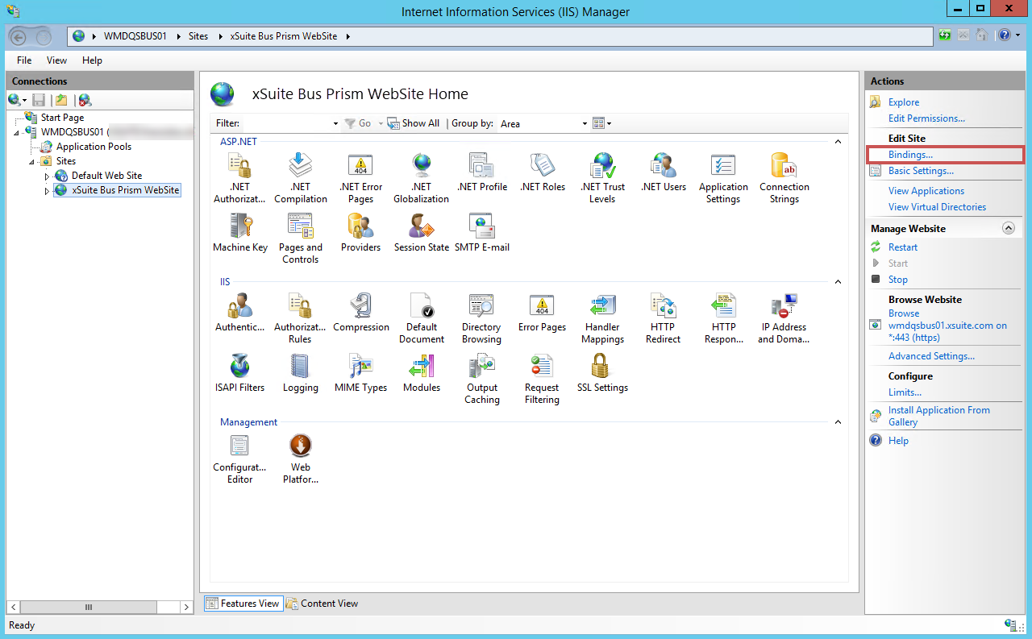Collapse the Manage Website section

click(x=1008, y=228)
